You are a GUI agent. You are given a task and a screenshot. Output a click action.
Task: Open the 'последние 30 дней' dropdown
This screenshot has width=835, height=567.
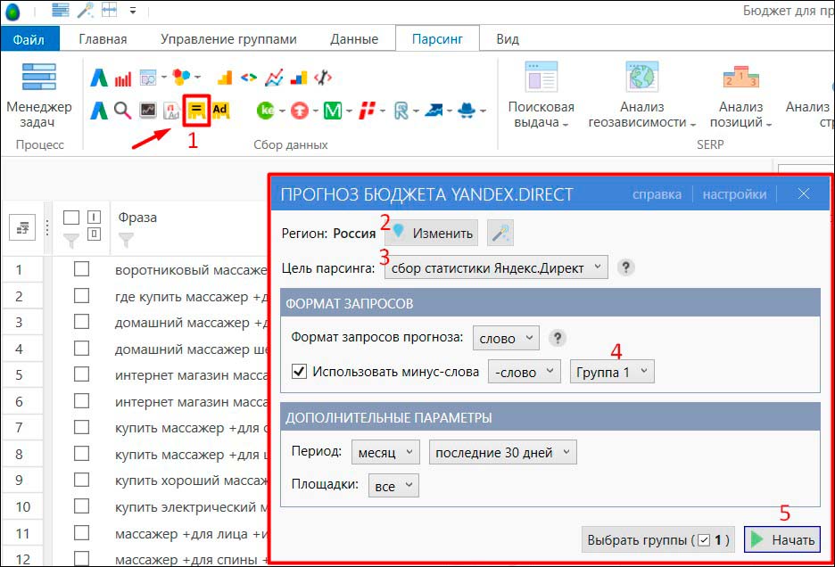503,453
